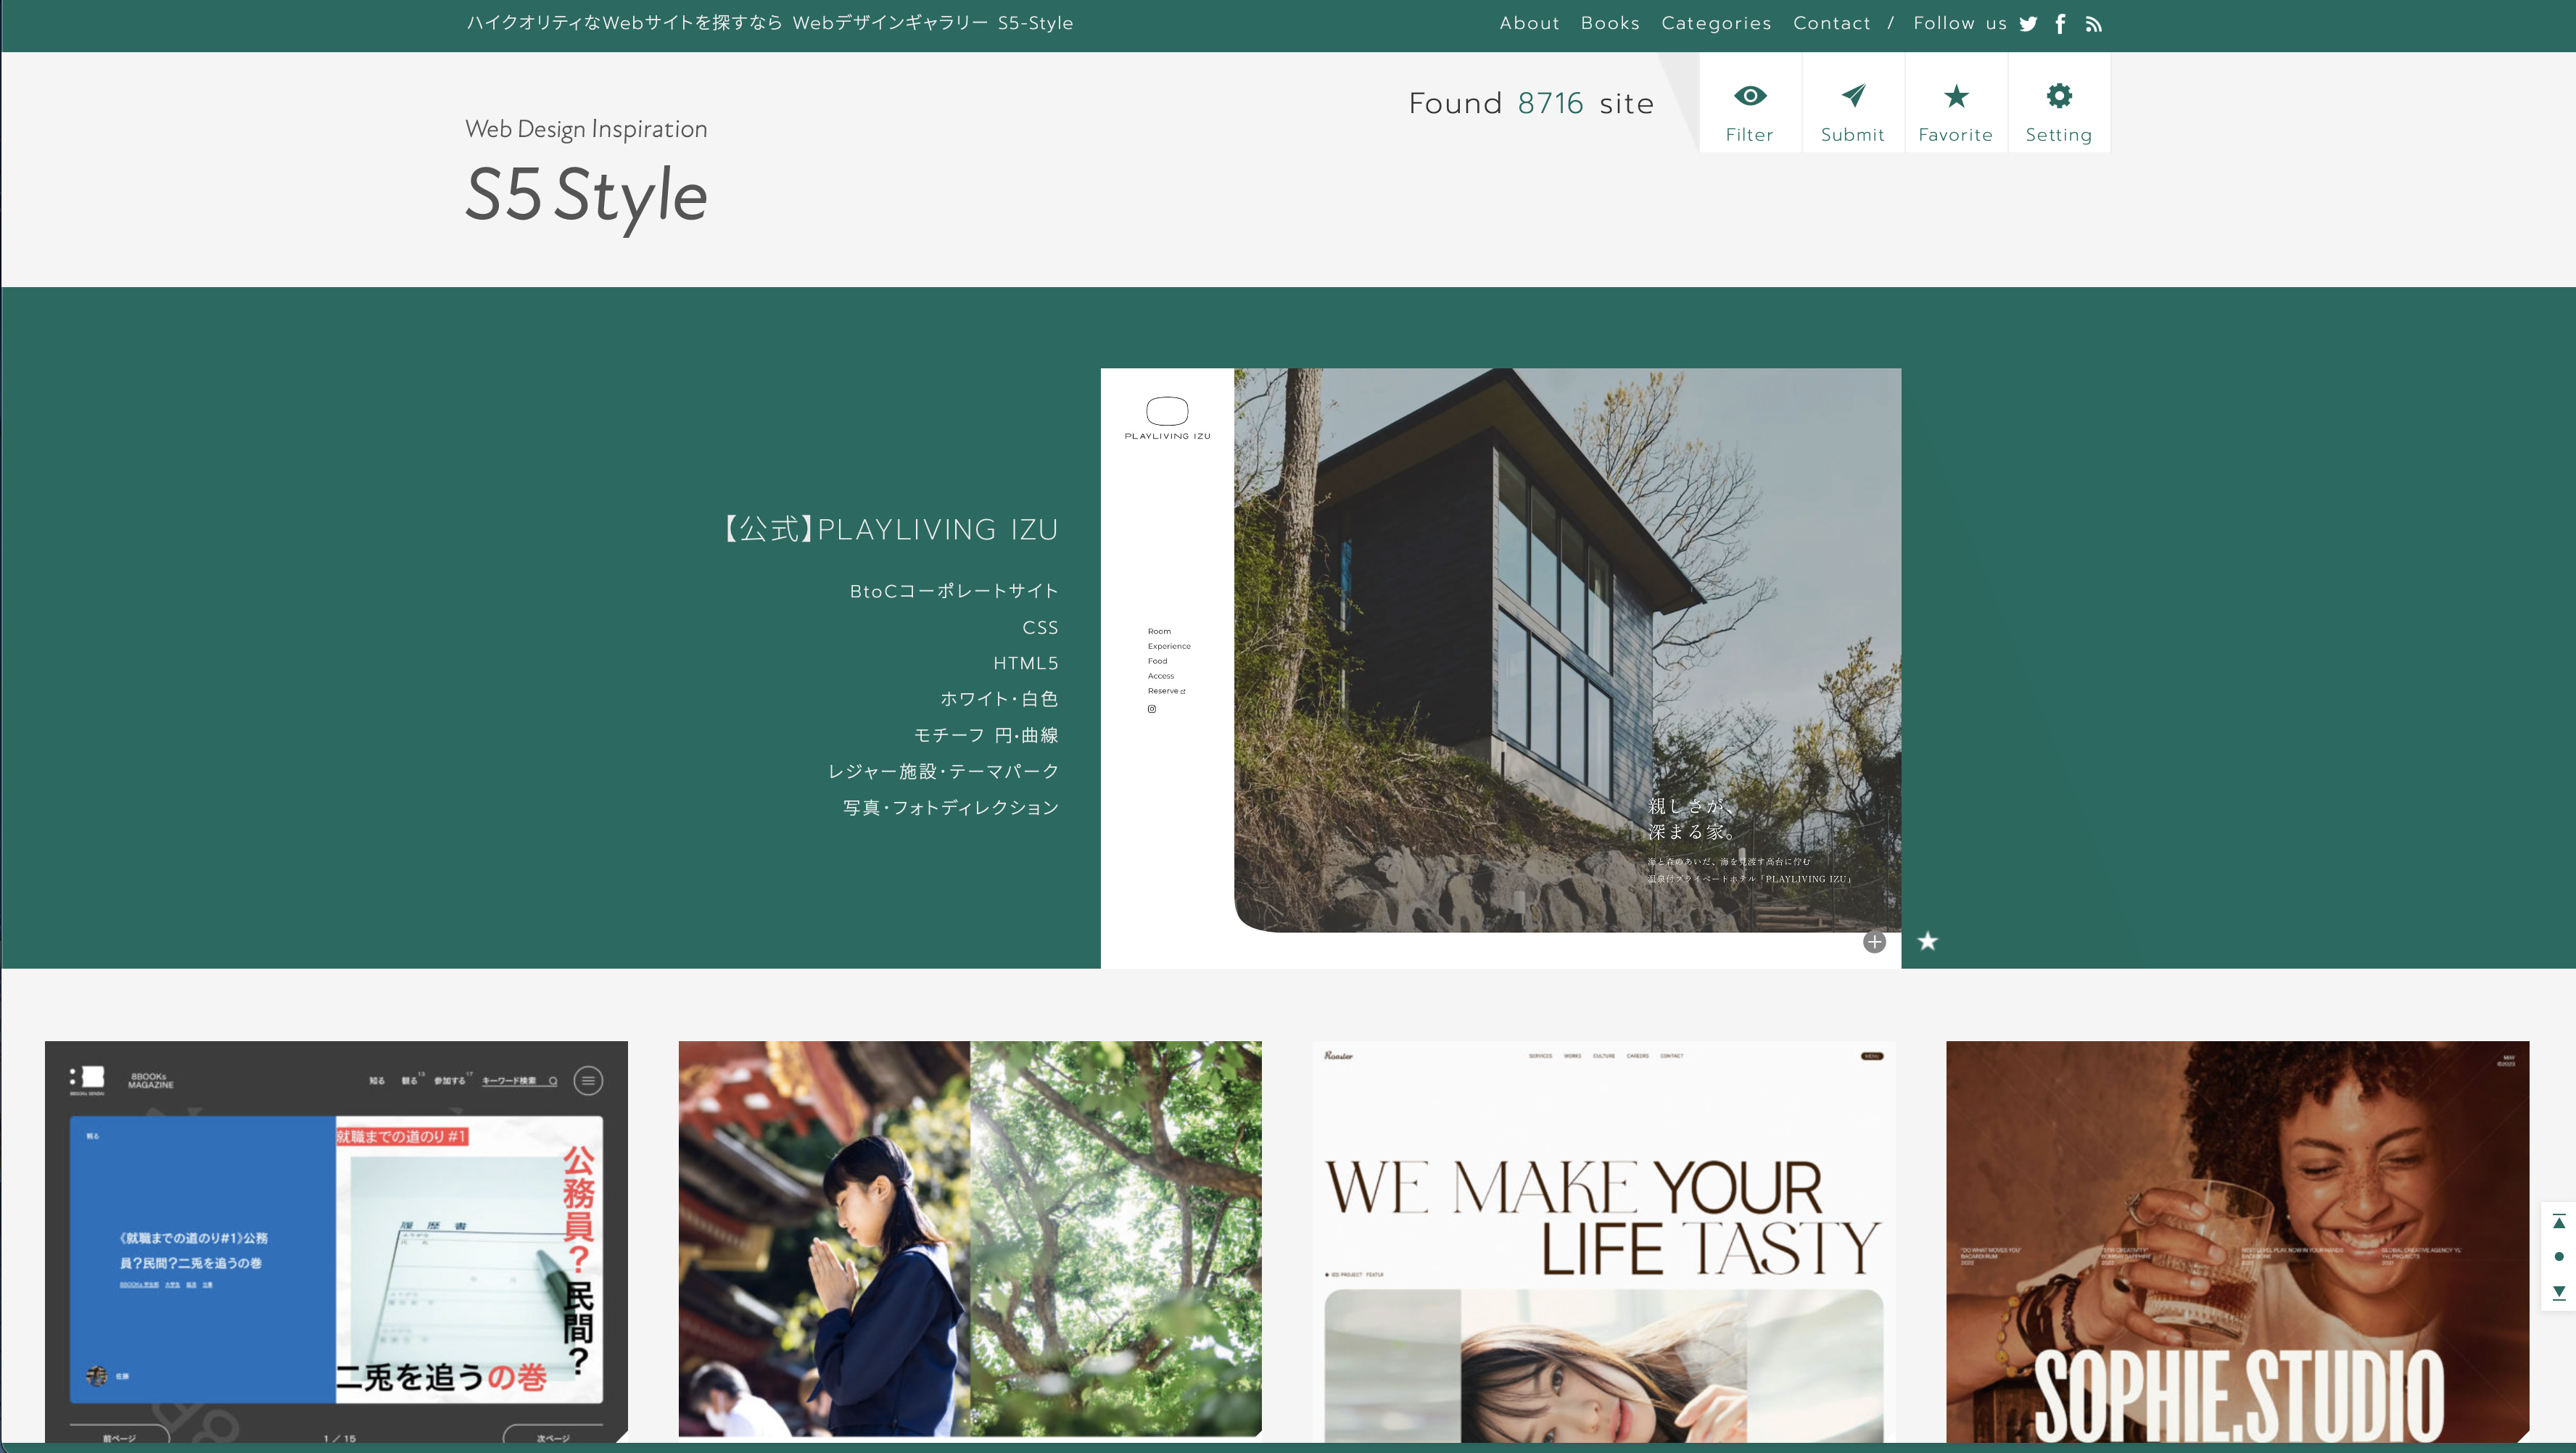Select the BtoCコーポレートサイト tag
The image size is (2576, 1453).
[x=954, y=591]
